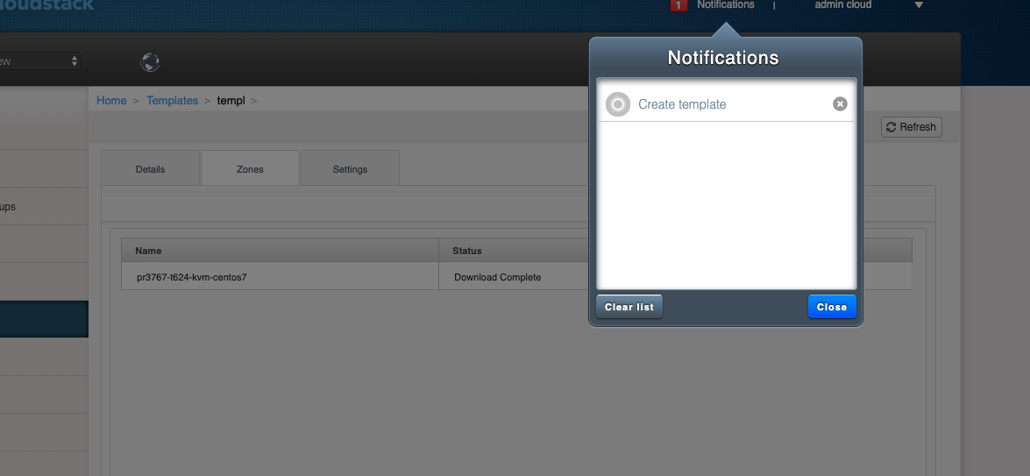Open the admin cloud account menu
1030x476 pixels.
(x=842, y=4)
